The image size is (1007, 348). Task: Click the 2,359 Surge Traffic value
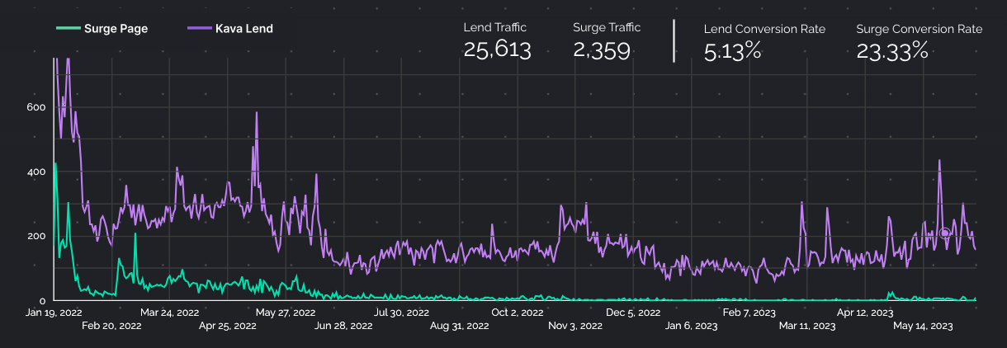(x=602, y=50)
